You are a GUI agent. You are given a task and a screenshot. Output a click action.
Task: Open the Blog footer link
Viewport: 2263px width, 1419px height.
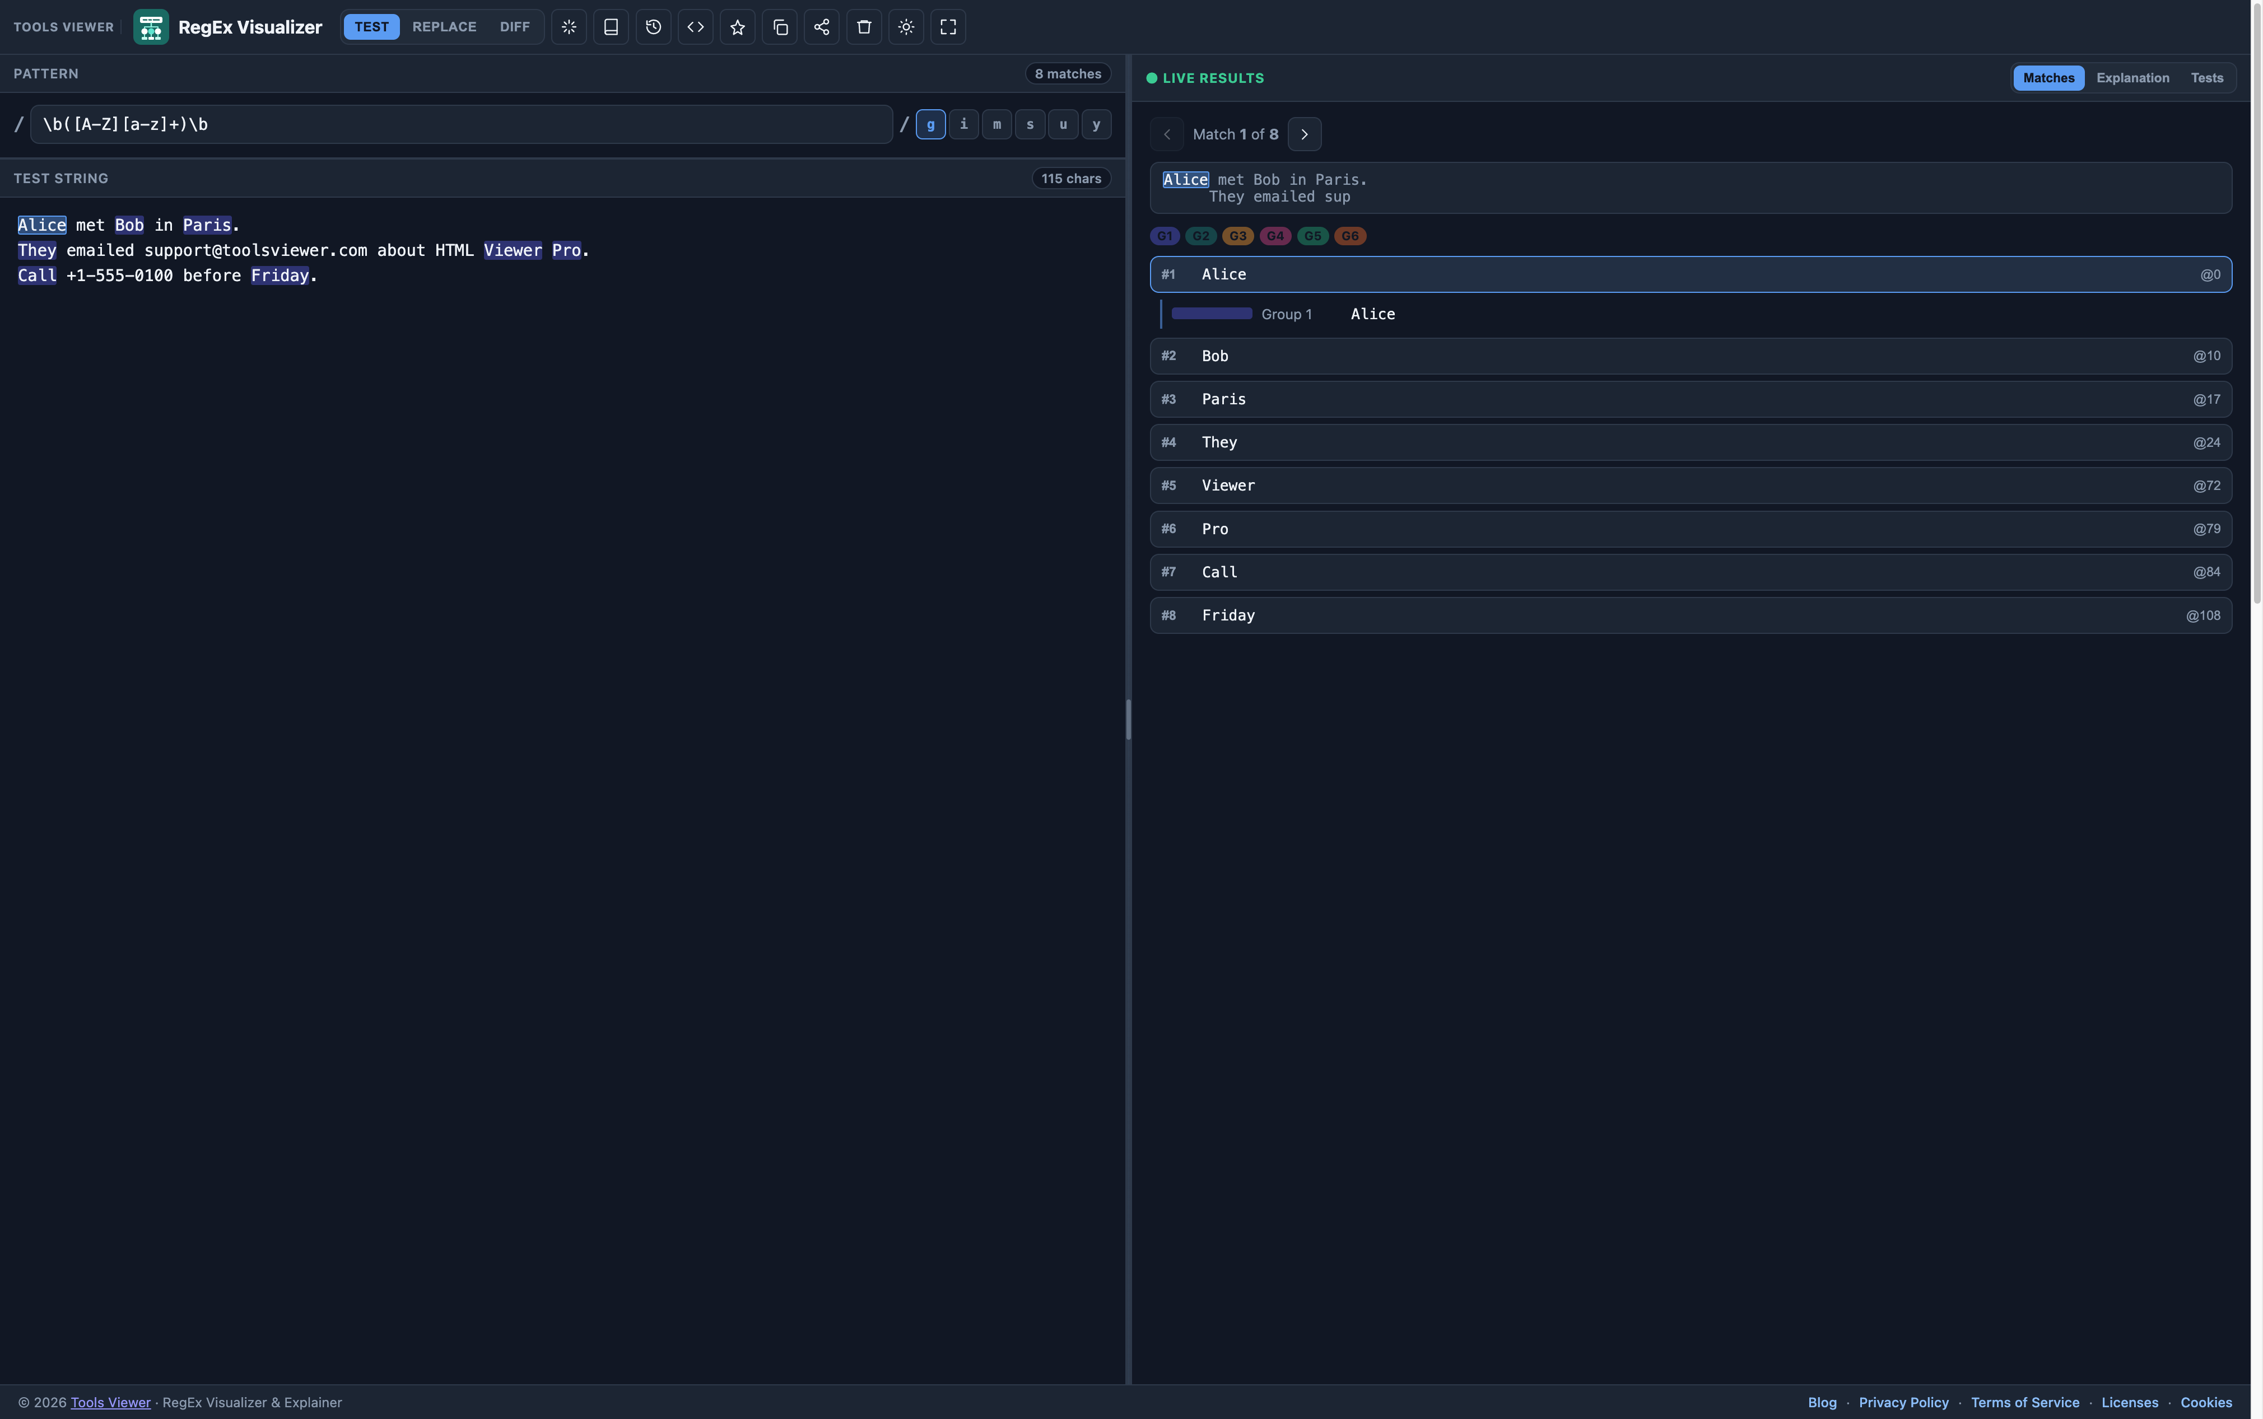pos(1823,1403)
